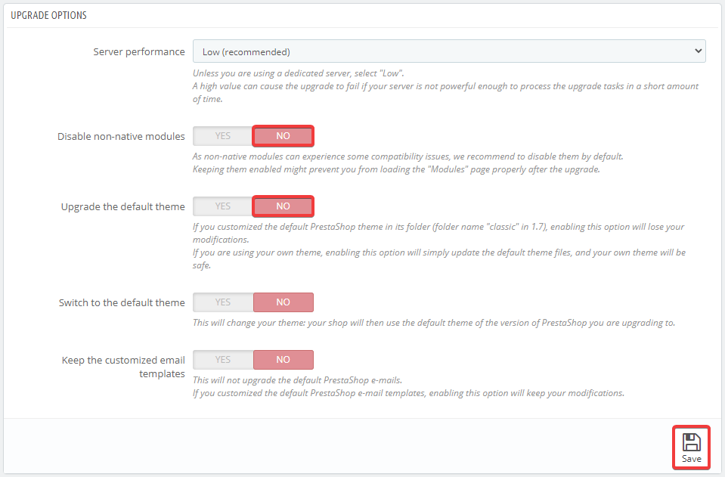Viewport: 725px width, 477px height.
Task: Select NO for Keep customized email templates
Action: point(283,360)
